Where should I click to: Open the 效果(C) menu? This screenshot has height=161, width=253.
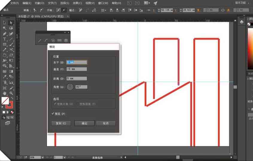[77, 3]
